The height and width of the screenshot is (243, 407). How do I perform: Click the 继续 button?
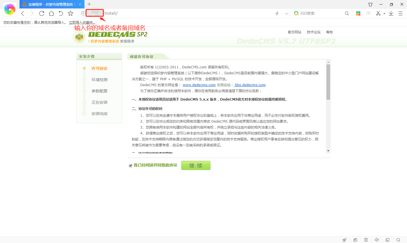(x=196, y=165)
